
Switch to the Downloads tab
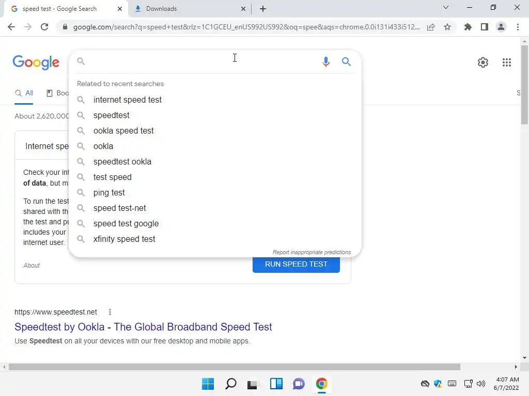(x=161, y=9)
